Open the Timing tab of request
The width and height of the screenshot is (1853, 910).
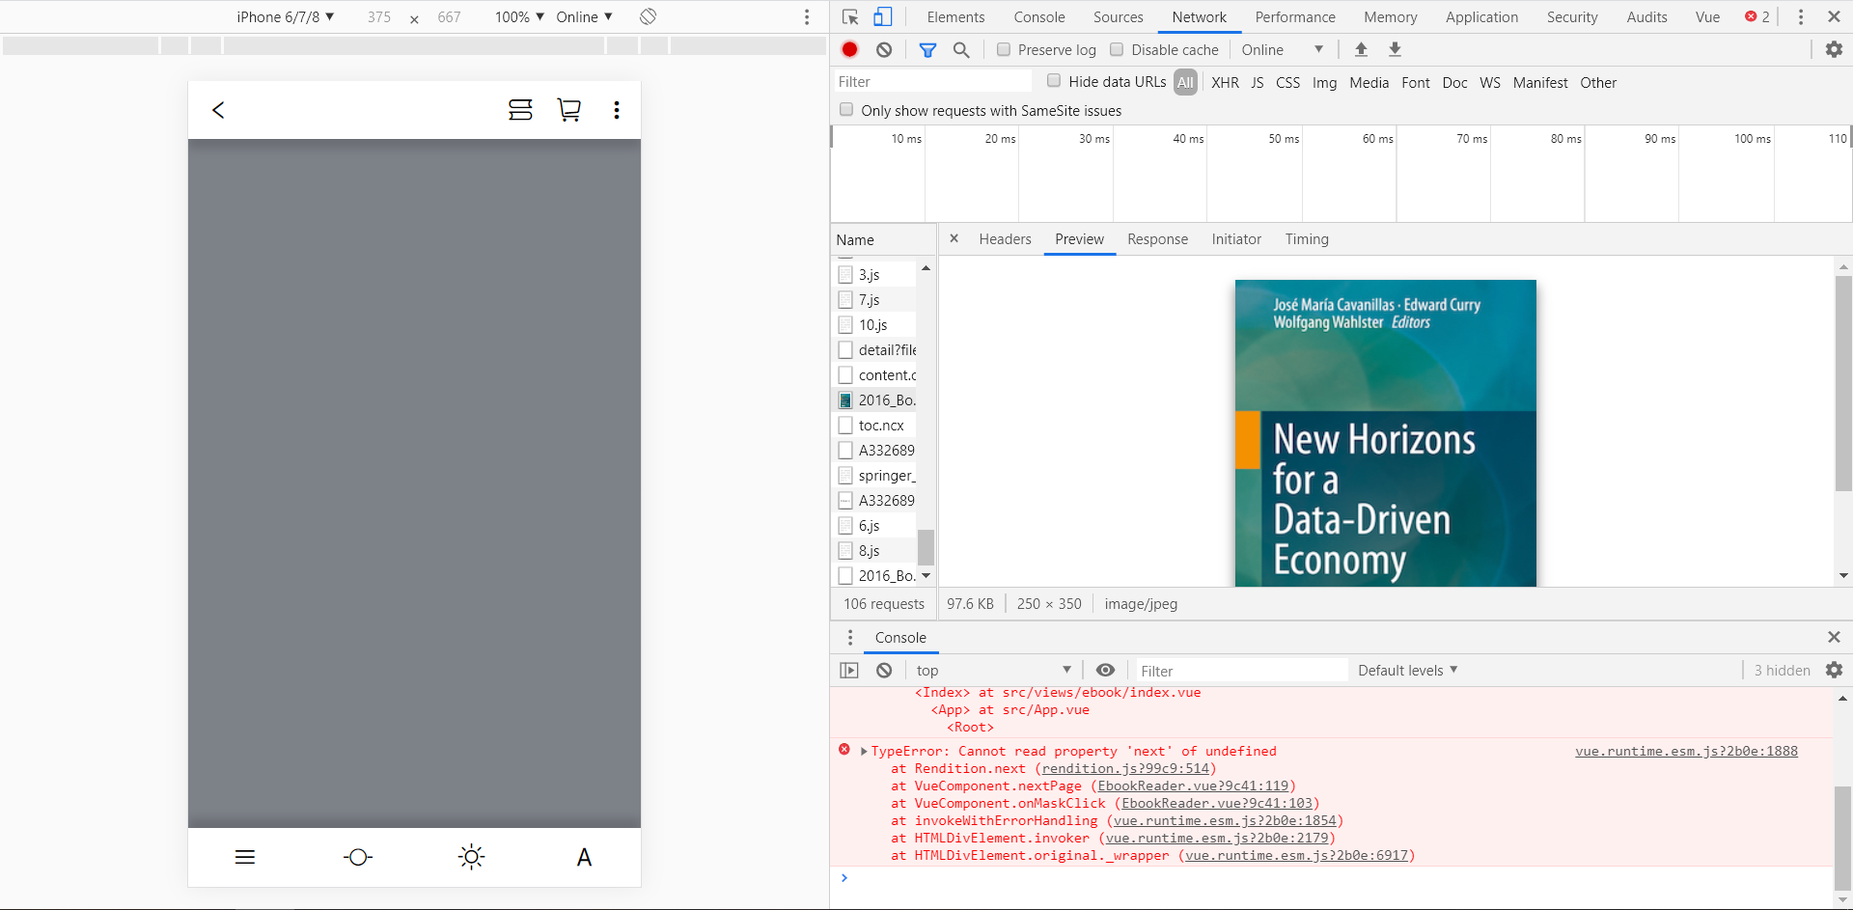(1307, 238)
